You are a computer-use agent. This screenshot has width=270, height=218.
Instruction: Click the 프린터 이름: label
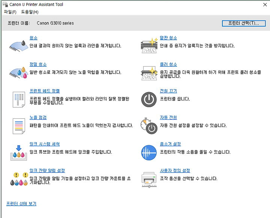click(x=19, y=23)
